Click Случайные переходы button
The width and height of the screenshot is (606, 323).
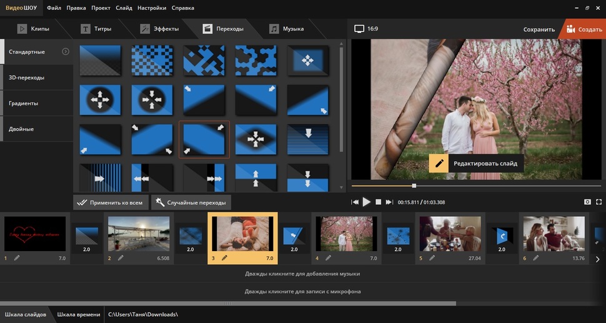tap(191, 202)
